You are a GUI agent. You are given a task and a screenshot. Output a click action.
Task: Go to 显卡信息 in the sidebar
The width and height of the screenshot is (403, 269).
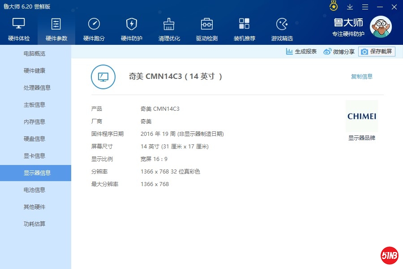34,156
